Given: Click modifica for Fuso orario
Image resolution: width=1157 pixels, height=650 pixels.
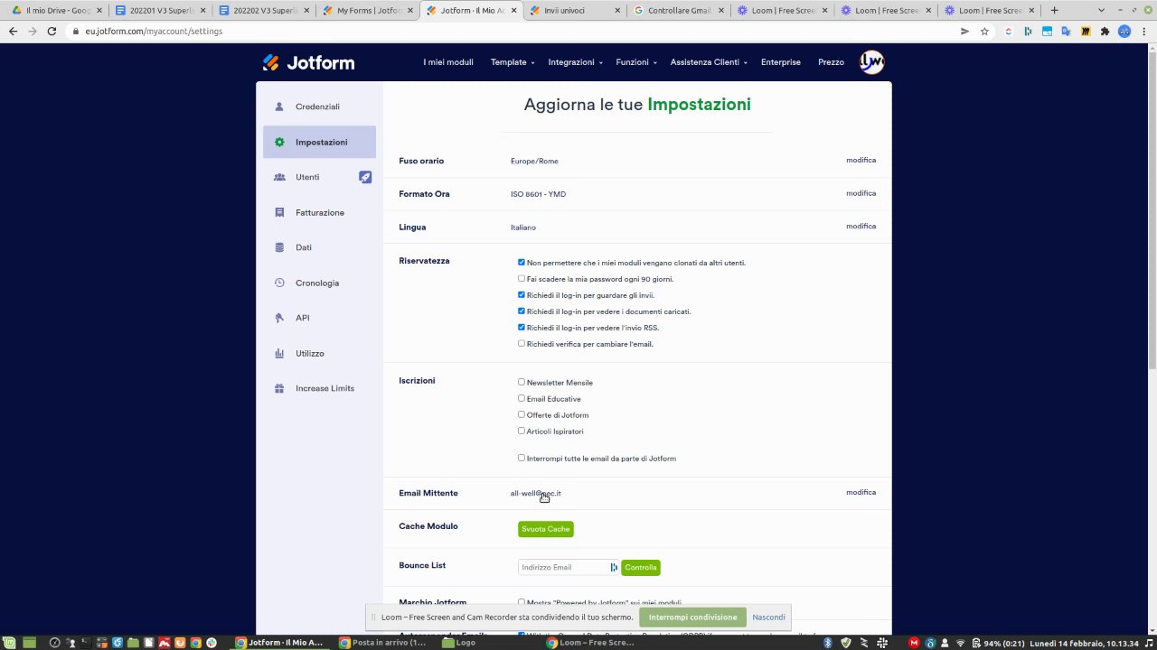Looking at the screenshot, I should (x=861, y=160).
